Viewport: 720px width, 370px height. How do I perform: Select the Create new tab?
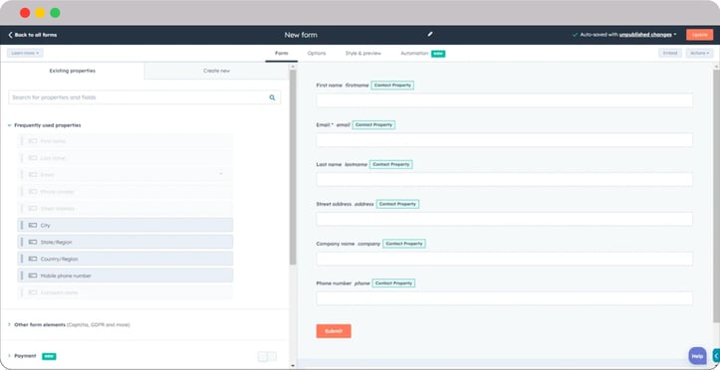(x=217, y=71)
